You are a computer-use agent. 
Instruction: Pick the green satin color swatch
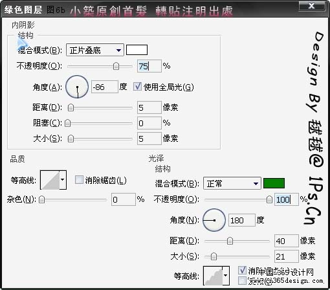coord(274,183)
